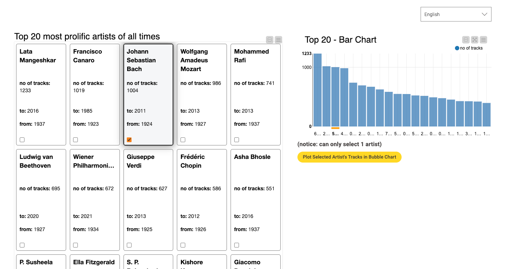505x269 pixels.
Task: Click the 1233 value on chart y-axis
Action: pos(307,54)
